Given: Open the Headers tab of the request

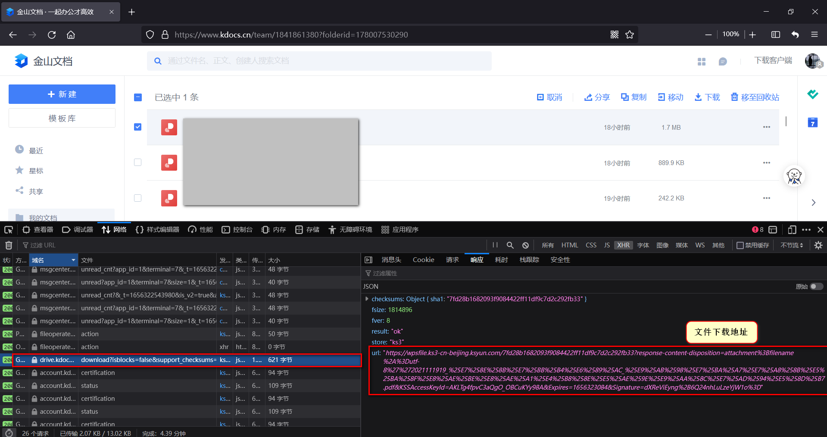Looking at the screenshot, I should [391, 260].
